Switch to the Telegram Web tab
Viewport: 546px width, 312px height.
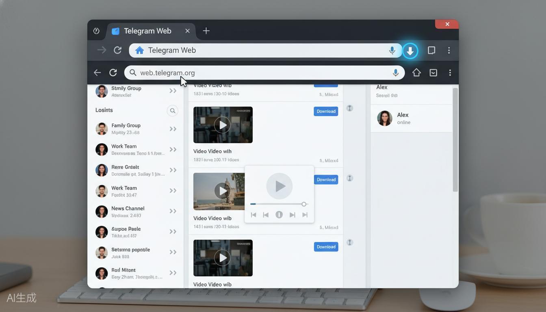click(x=151, y=31)
